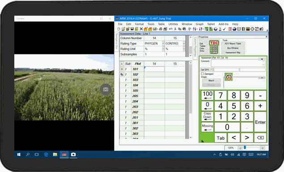Viewport: 284px width, 172px height.
Task: Expand the Column Properties side panel
Action: [195, 47]
